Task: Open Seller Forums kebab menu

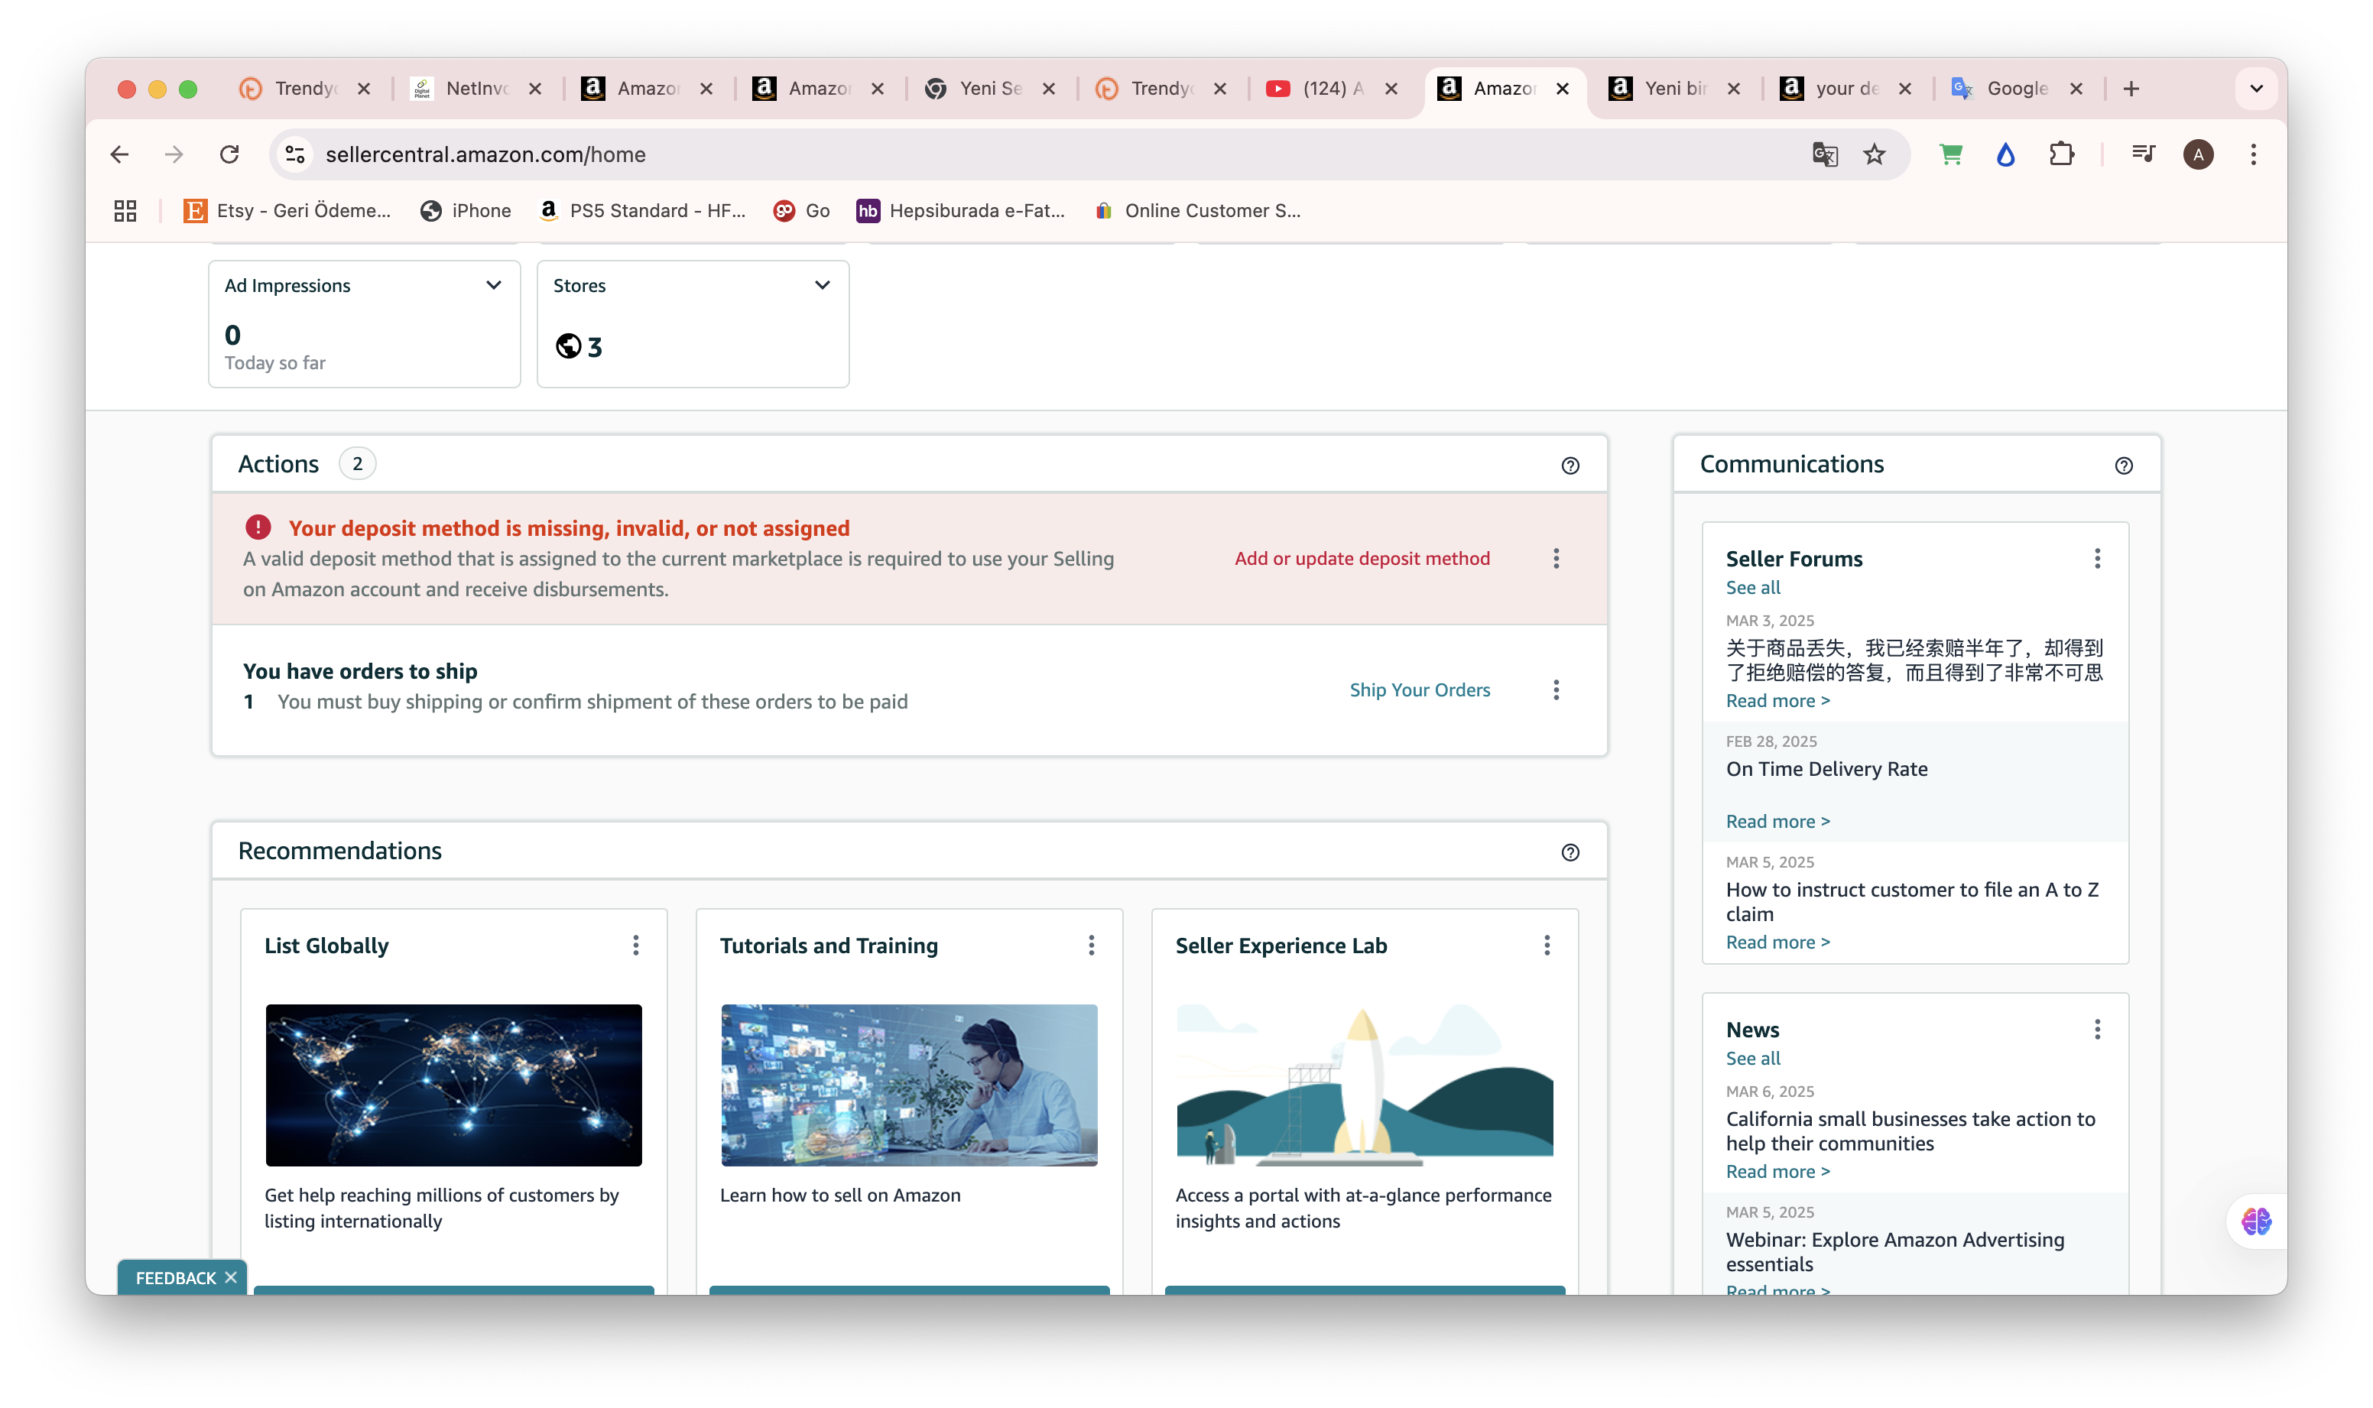Action: pos(2097,559)
